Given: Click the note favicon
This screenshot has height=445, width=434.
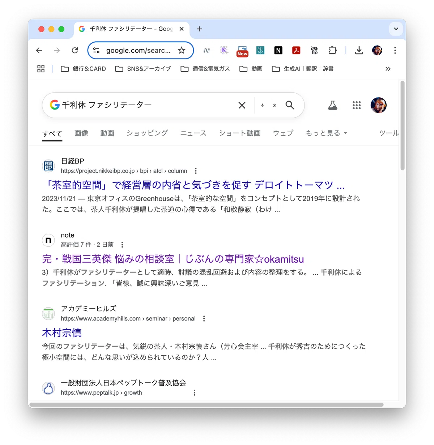Looking at the screenshot, I should (48, 240).
